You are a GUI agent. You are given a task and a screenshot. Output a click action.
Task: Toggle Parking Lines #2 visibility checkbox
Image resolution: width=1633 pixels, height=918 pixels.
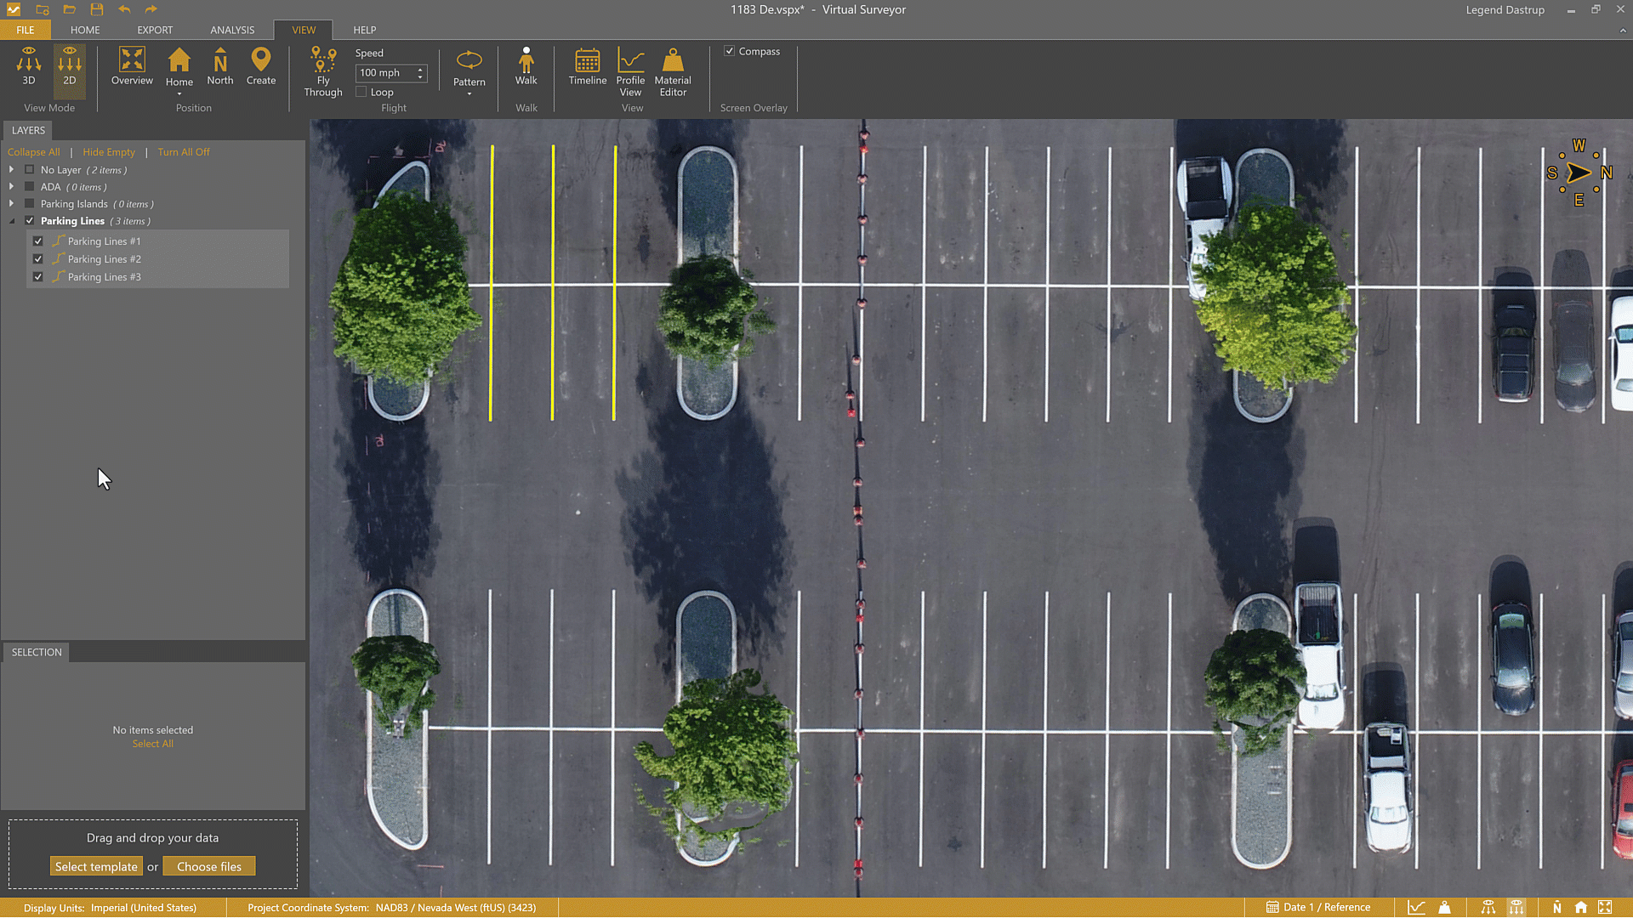click(x=37, y=259)
